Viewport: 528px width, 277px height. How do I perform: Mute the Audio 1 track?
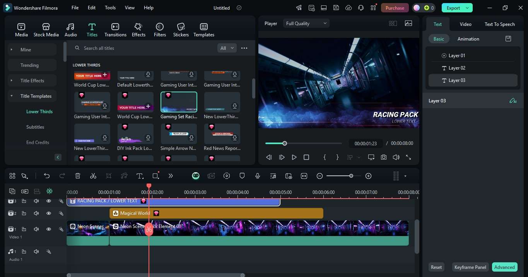click(x=36, y=252)
